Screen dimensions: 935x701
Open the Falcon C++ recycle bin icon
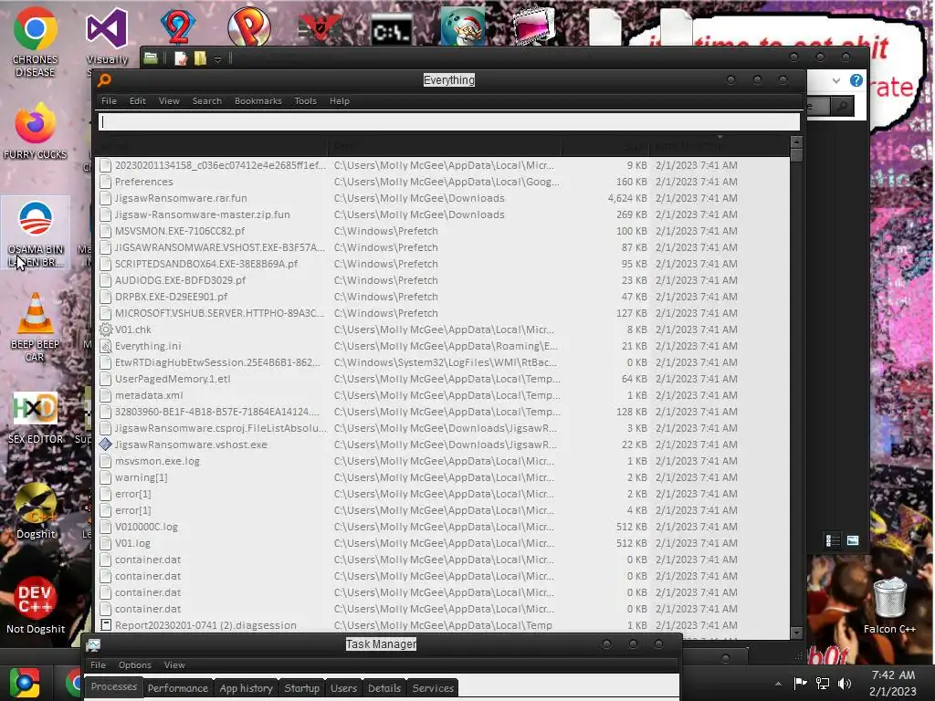[x=889, y=605]
